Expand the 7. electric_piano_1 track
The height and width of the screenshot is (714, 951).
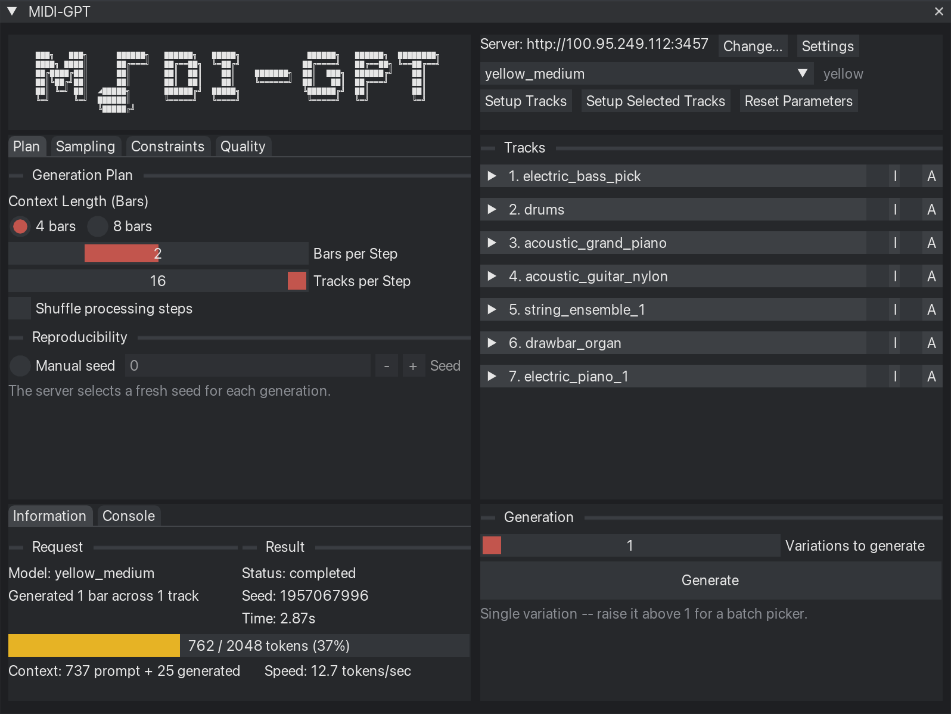click(x=492, y=376)
